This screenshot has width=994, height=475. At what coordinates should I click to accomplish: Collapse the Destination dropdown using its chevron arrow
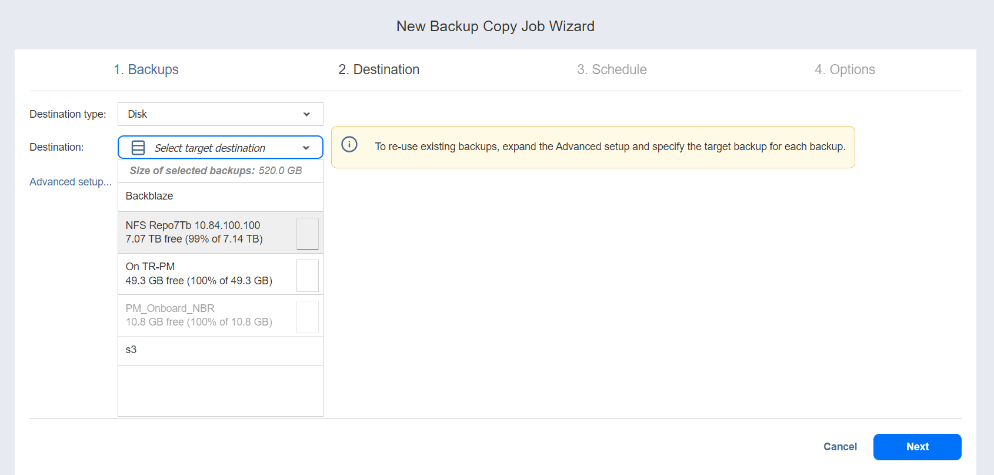click(x=306, y=148)
